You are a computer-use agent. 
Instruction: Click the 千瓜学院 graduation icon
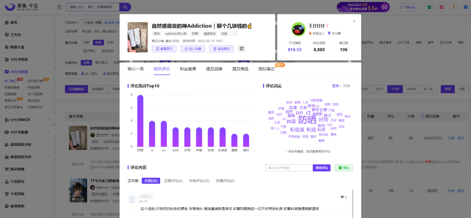pyautogui.click(x=7, y=194)
